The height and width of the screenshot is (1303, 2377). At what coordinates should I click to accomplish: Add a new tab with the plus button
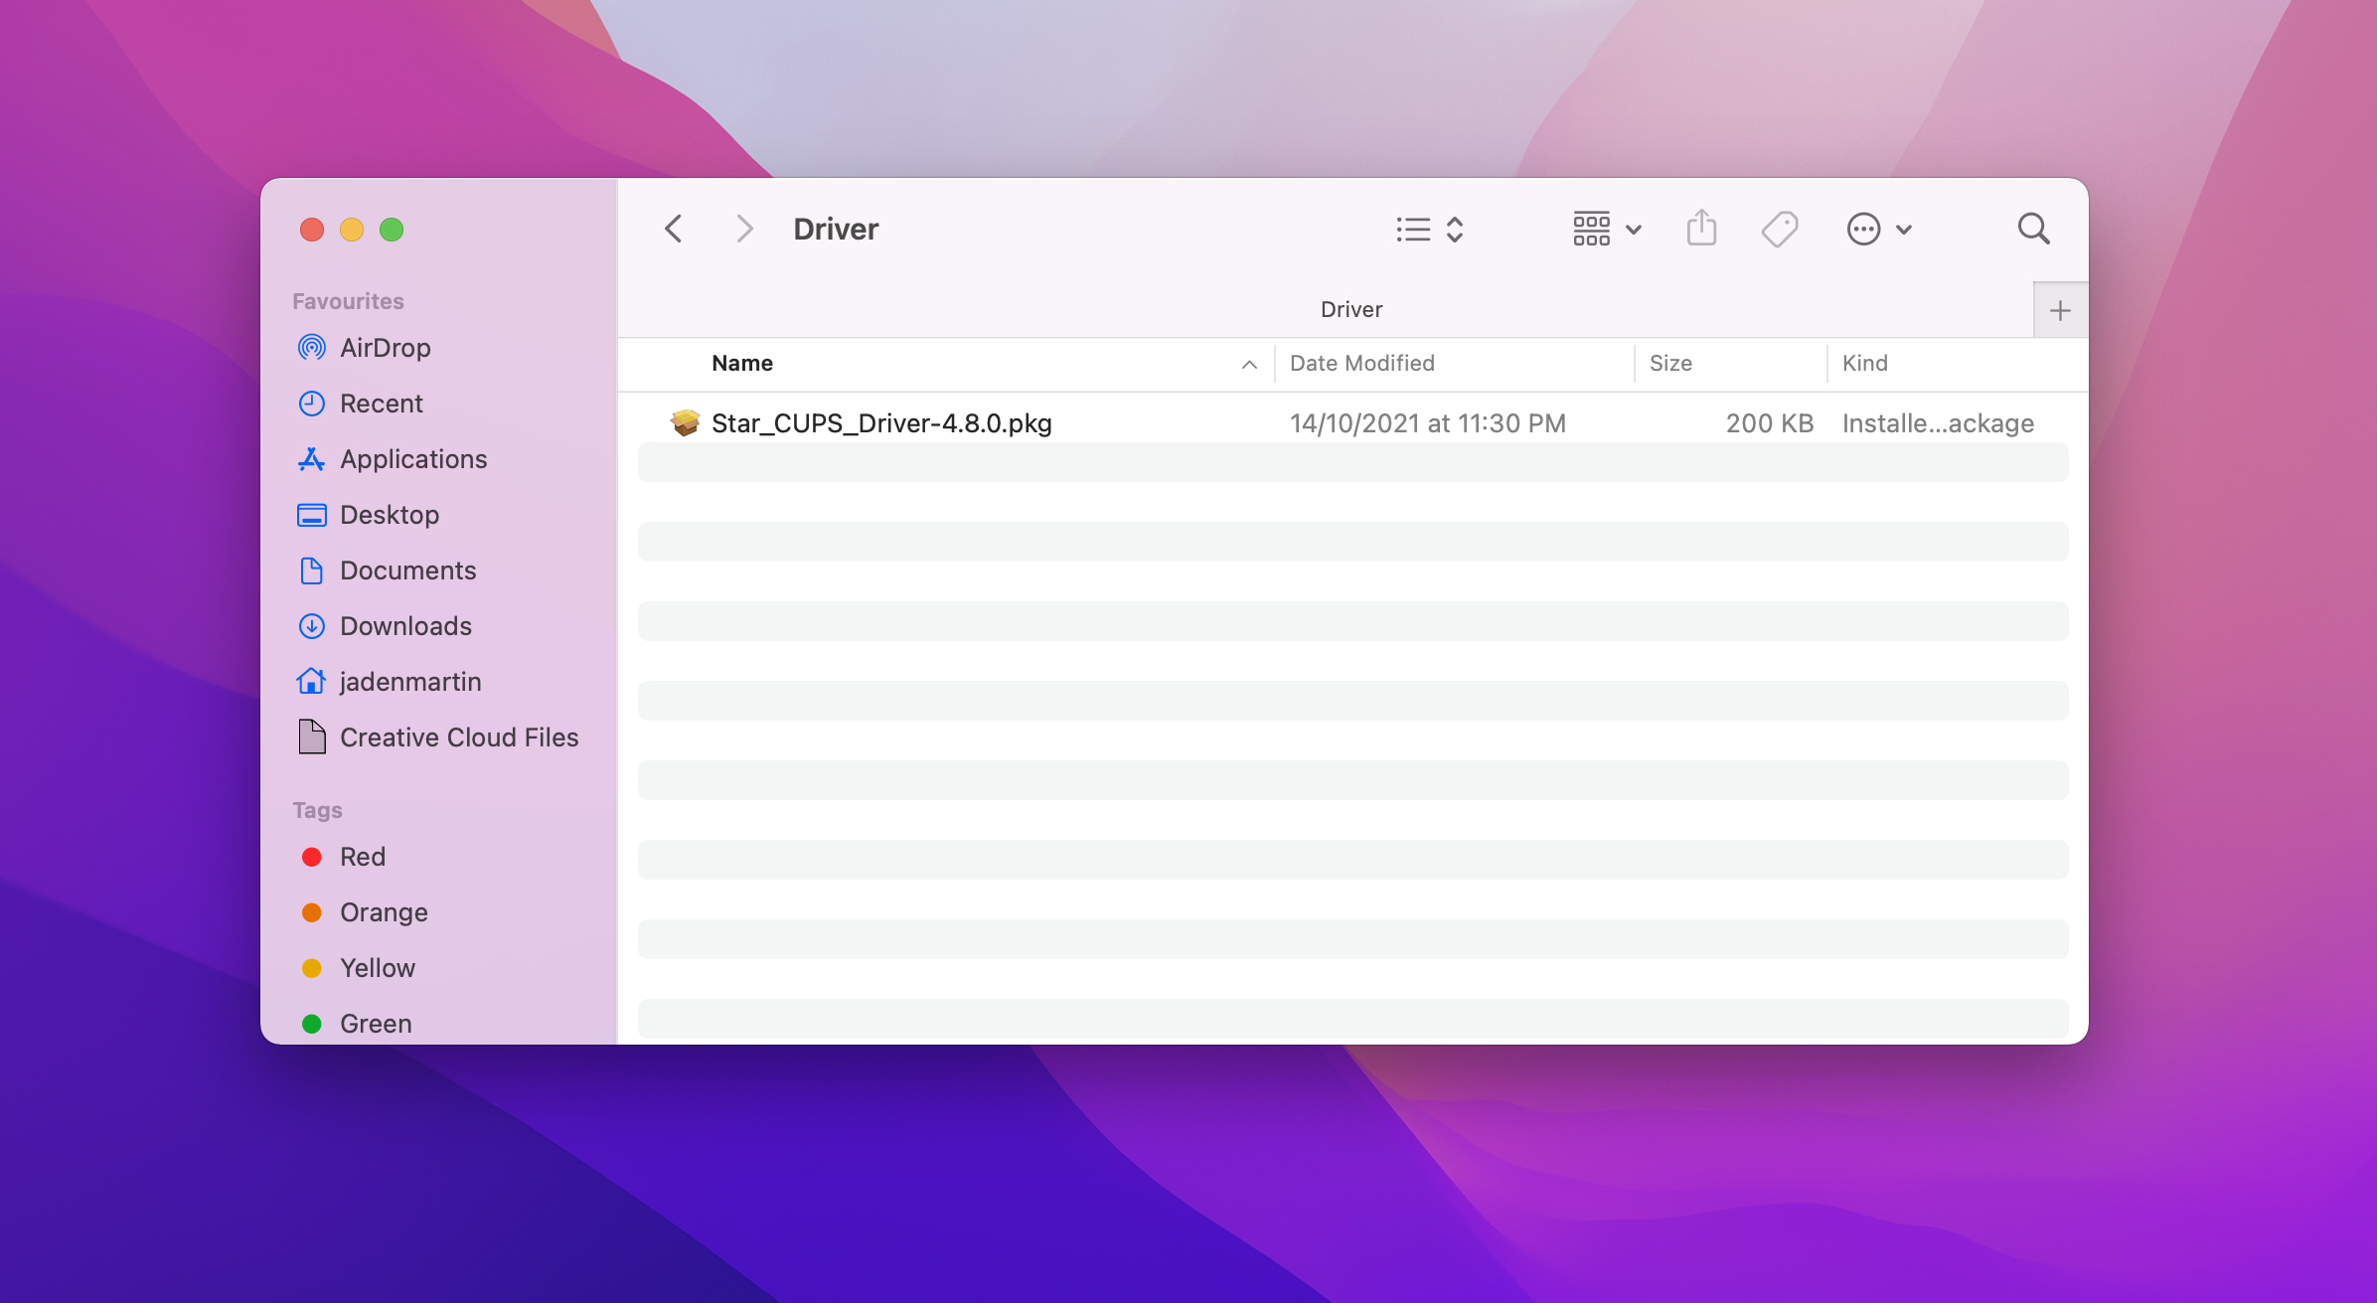click(2060, 311)
